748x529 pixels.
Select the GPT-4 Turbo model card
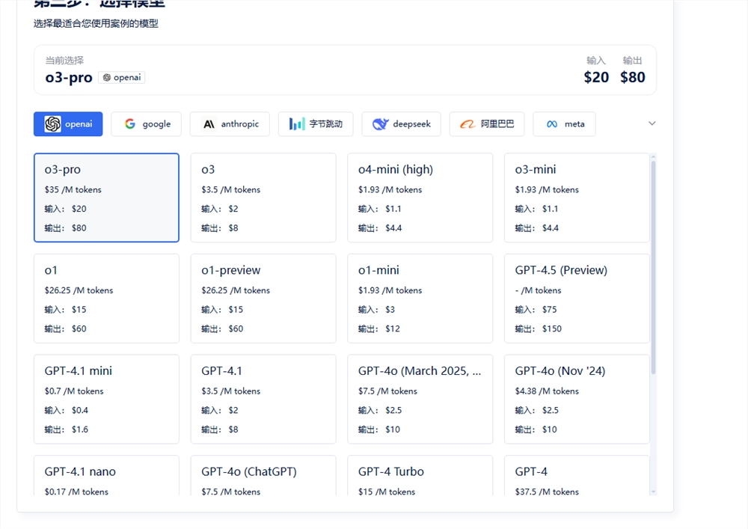[420, 476]
